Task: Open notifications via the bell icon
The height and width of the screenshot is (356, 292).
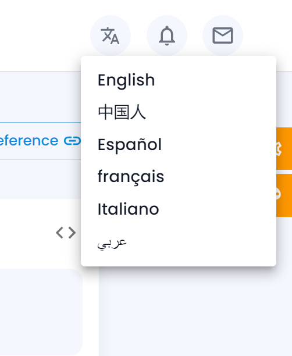Action: tap(167, 35)
